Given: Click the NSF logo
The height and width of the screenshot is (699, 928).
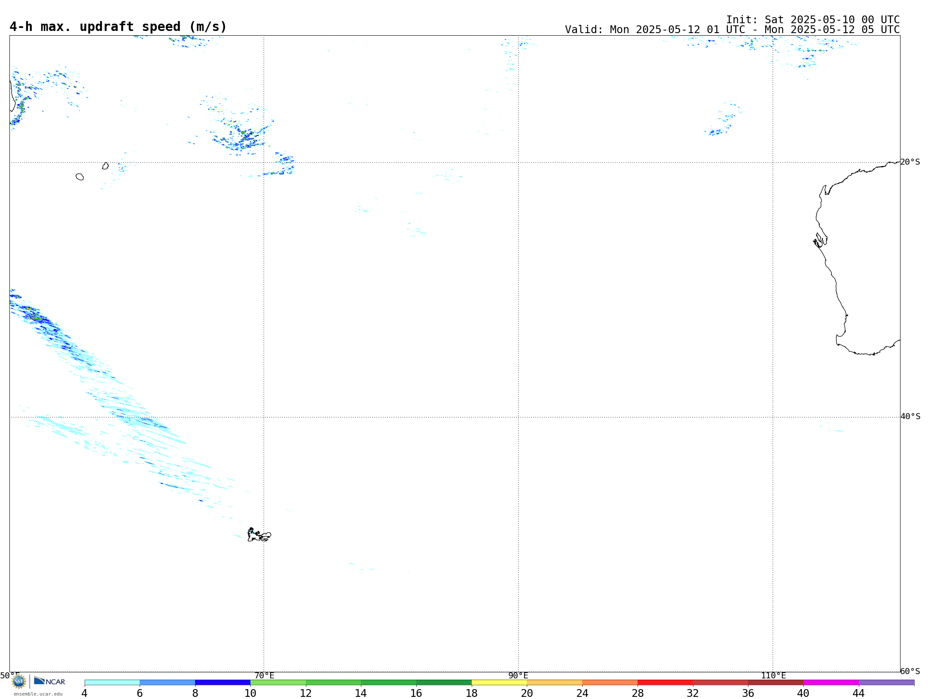Looking at the screenshot, I should point(19,681).
